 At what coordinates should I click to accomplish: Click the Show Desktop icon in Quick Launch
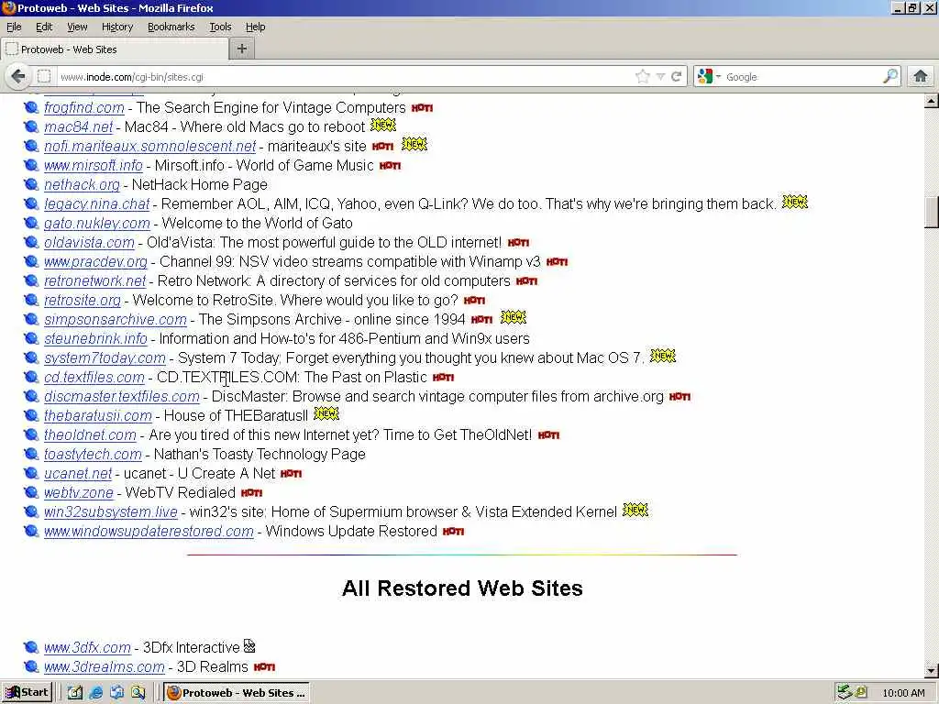pos(75,693)
